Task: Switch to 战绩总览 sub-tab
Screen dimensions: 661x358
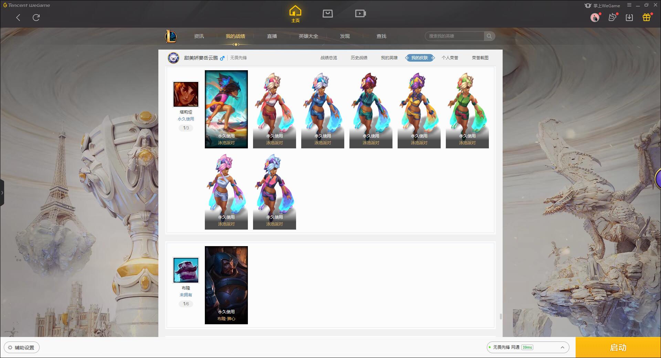Action: pos(329,58)
